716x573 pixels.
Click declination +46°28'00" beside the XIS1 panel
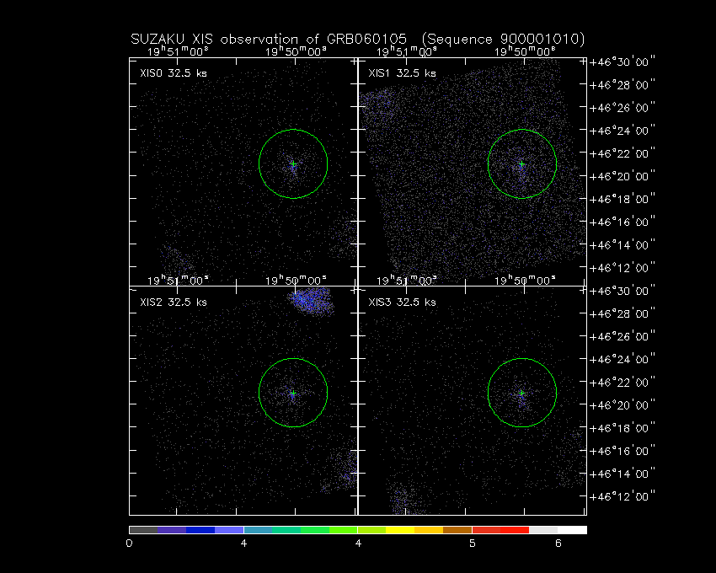pos(622,84)
